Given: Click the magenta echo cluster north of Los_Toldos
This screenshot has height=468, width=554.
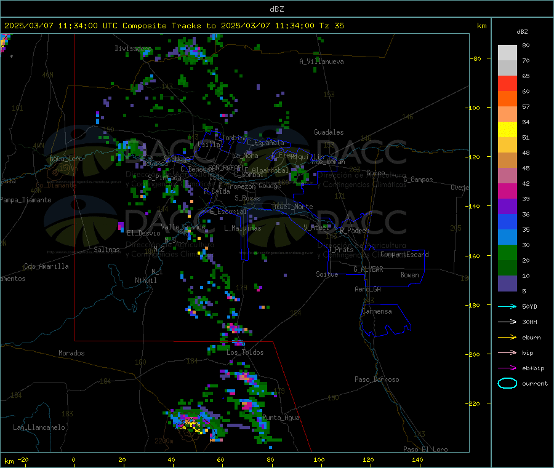Looking at the screenshot, I should [235, 328].
